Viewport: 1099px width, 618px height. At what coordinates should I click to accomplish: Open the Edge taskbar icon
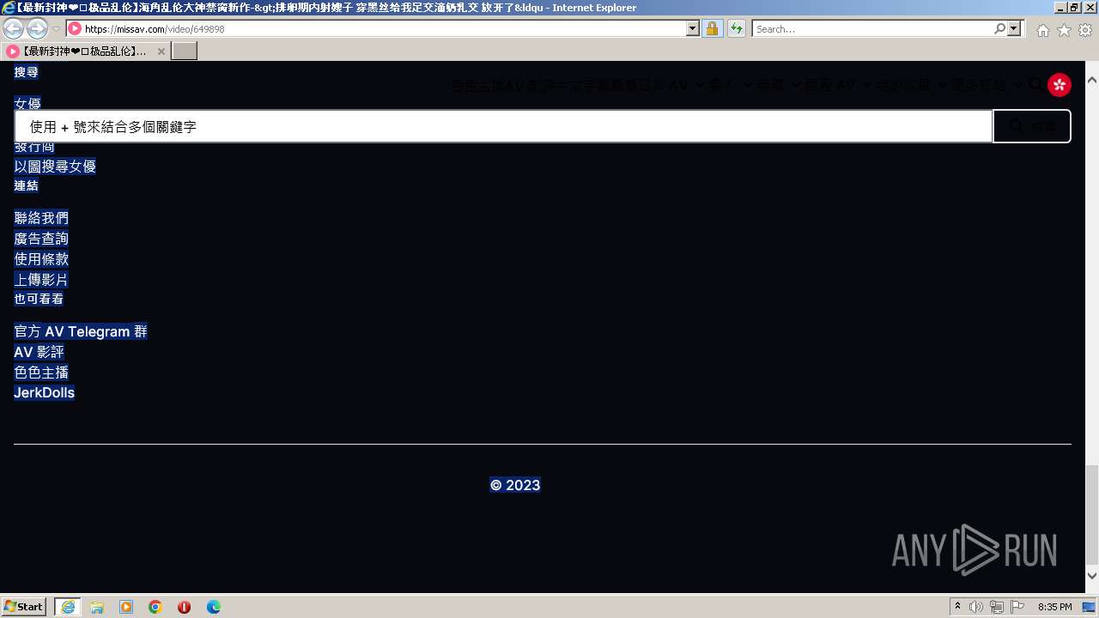coord(213,607)
